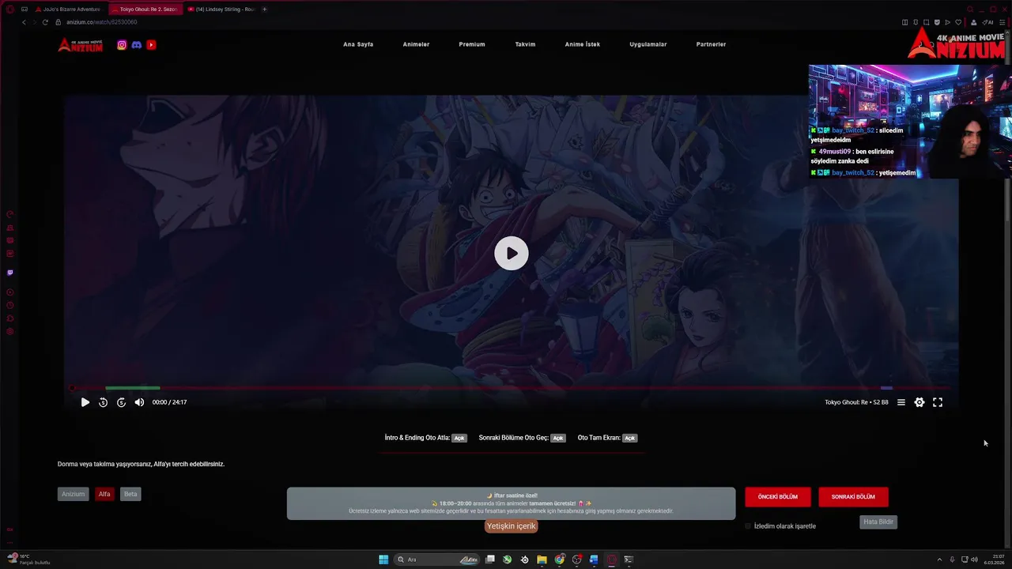
Task: Select the Tokyo Ghoul: Re 2. Sezon tab
Action: (144, 9)
